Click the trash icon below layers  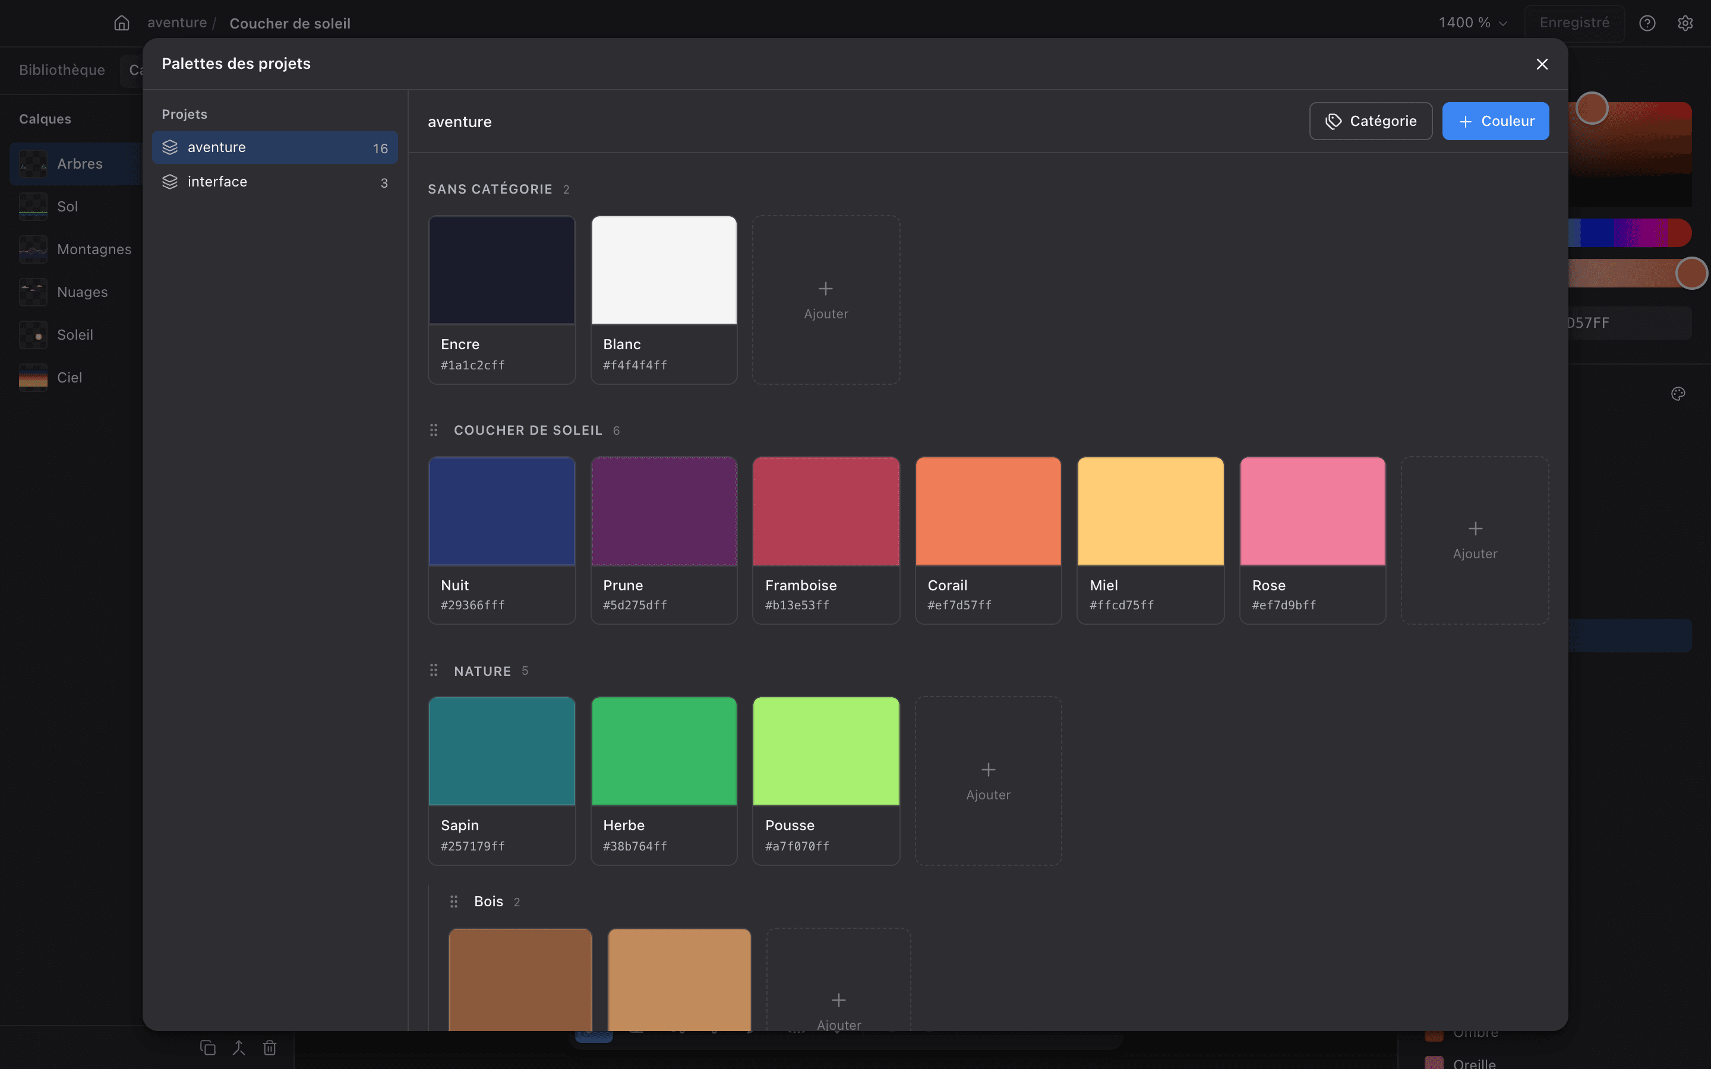click(269, 1048)
